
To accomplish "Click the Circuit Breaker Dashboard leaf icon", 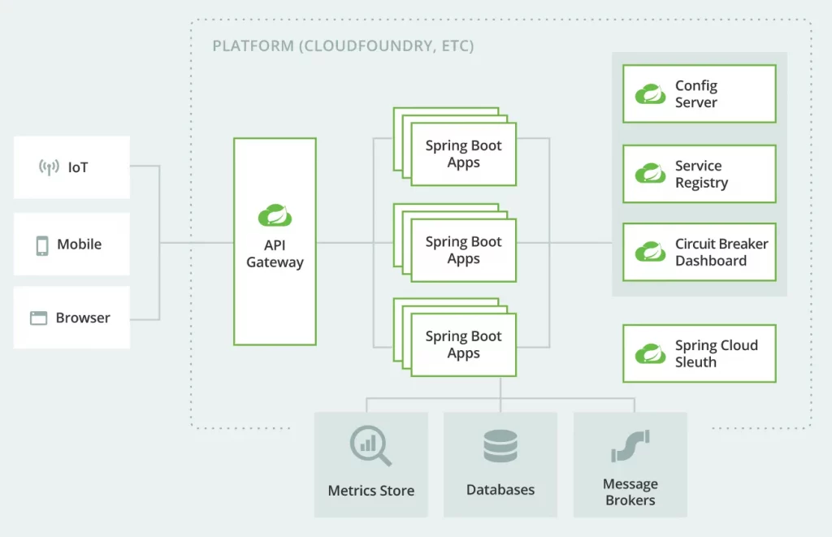I will 650,252.
